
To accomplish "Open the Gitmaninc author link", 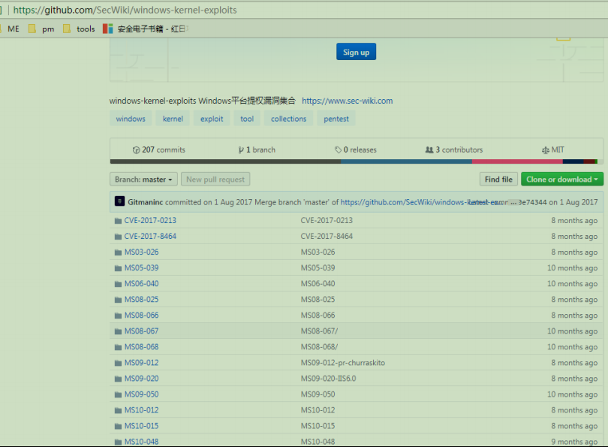I will [146, 202].
